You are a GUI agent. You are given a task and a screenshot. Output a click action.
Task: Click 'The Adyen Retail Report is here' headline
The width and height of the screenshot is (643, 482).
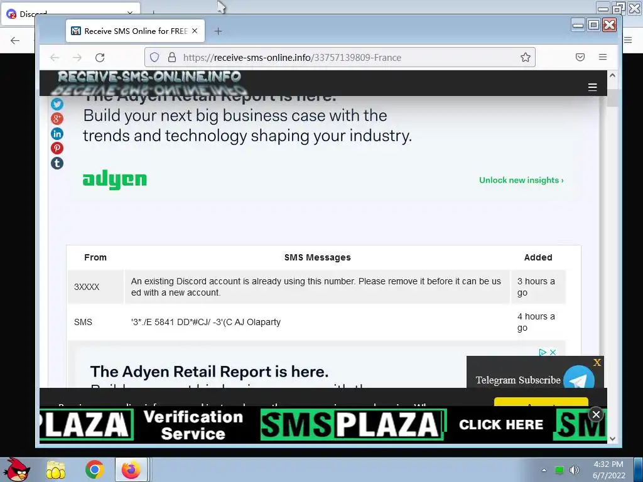(209, 372)
